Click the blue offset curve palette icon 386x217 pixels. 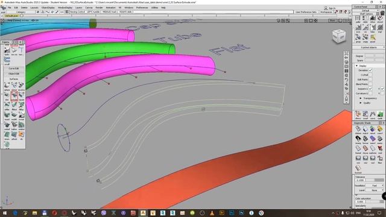pos(7,60)
